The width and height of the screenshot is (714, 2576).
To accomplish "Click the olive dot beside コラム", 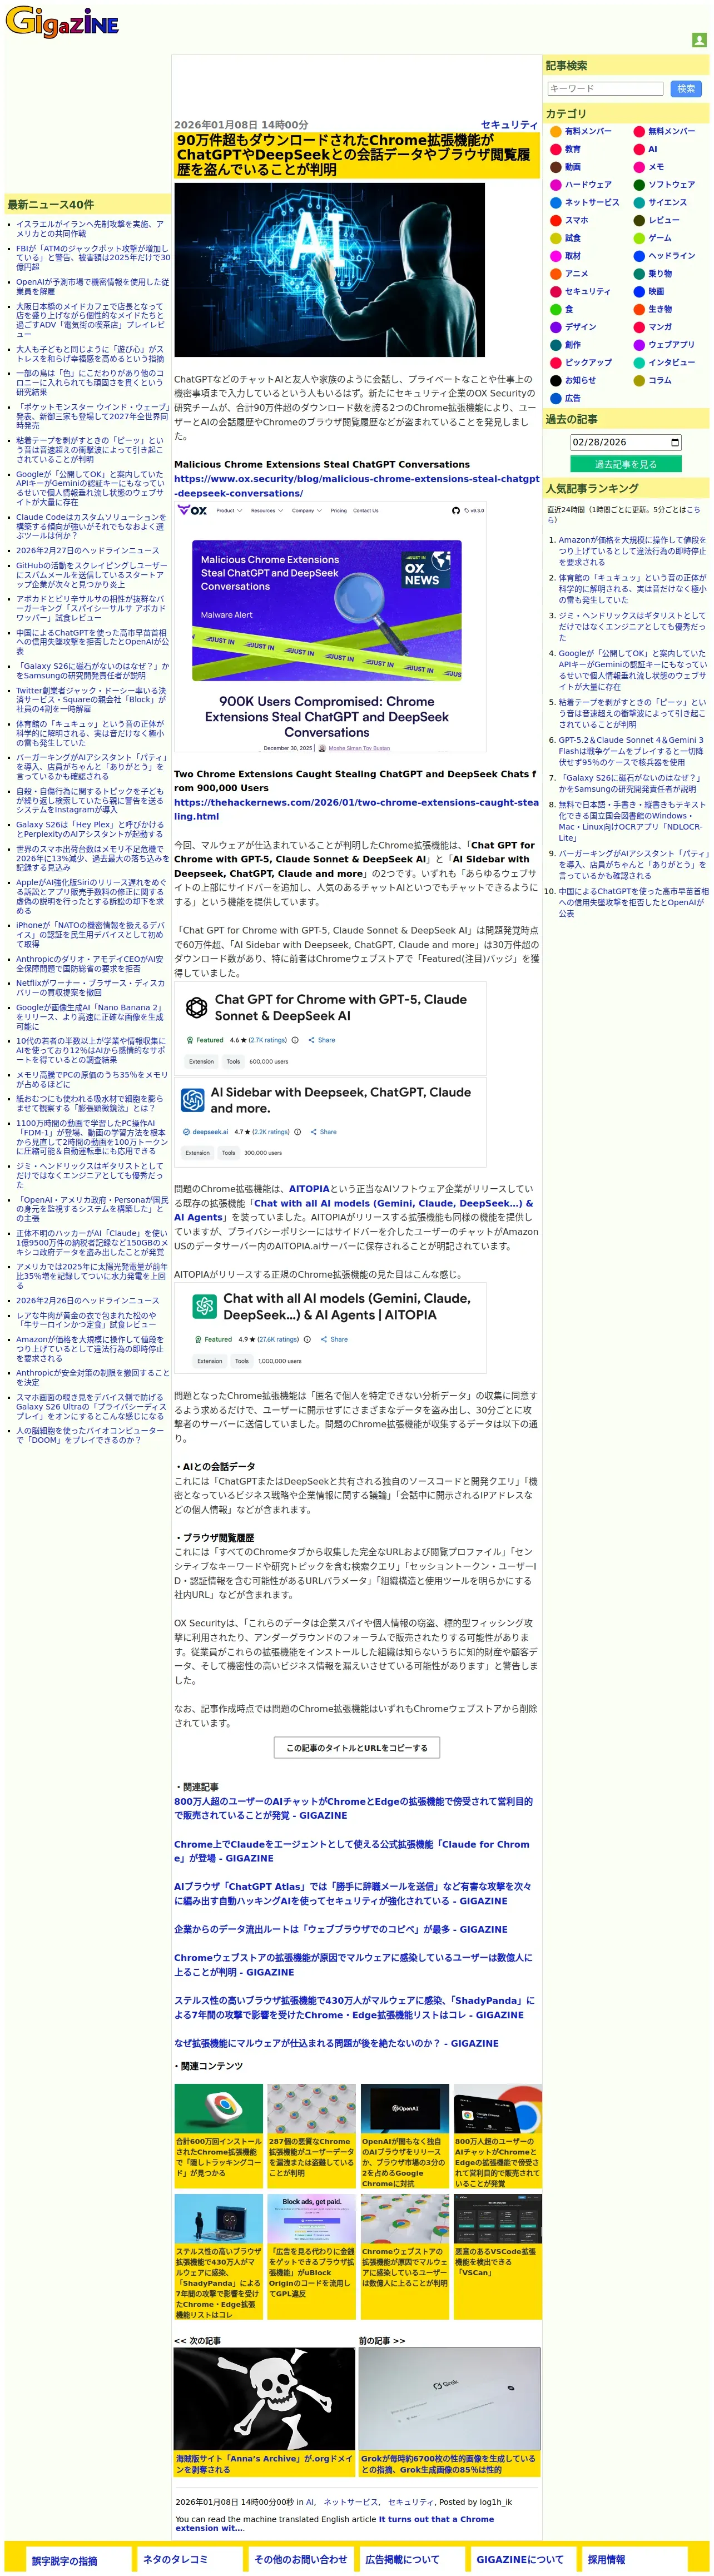I will [639, 380].
